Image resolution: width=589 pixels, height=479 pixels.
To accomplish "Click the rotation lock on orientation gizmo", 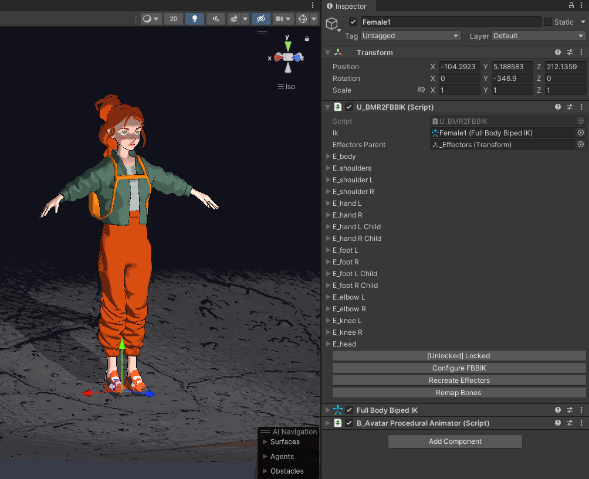I will [307, 39].
